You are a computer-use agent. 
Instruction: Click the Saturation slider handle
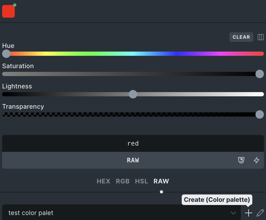[x=259, y=74]
